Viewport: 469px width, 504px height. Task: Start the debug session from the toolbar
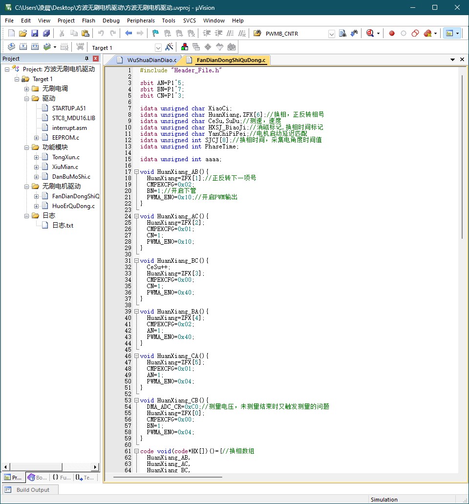[x=370, y=34]
